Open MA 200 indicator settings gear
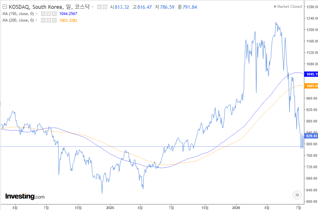Screen dimensions: 318x210 click(49, 20)
